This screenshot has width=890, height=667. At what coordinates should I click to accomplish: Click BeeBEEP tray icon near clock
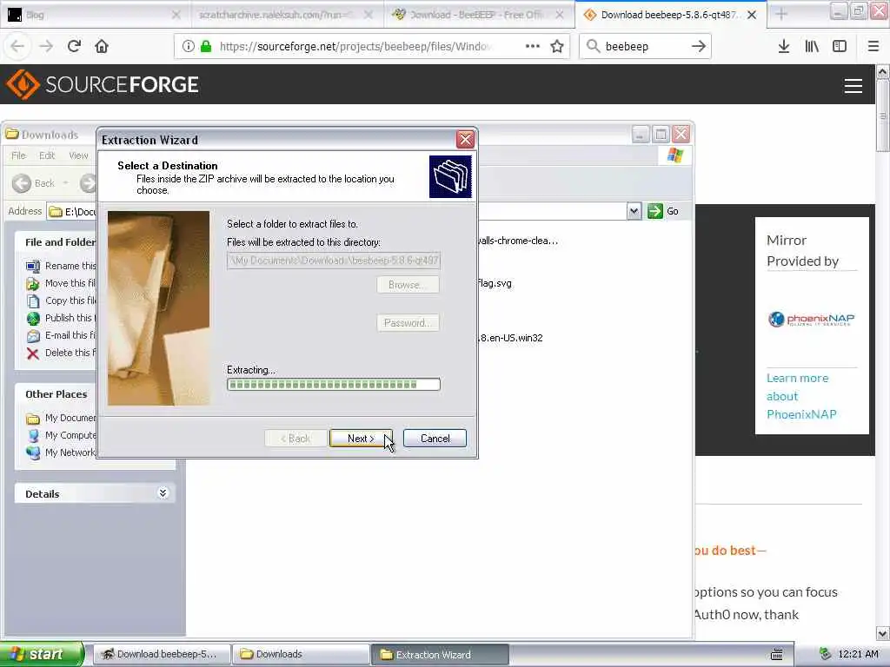tap(826, 654)
